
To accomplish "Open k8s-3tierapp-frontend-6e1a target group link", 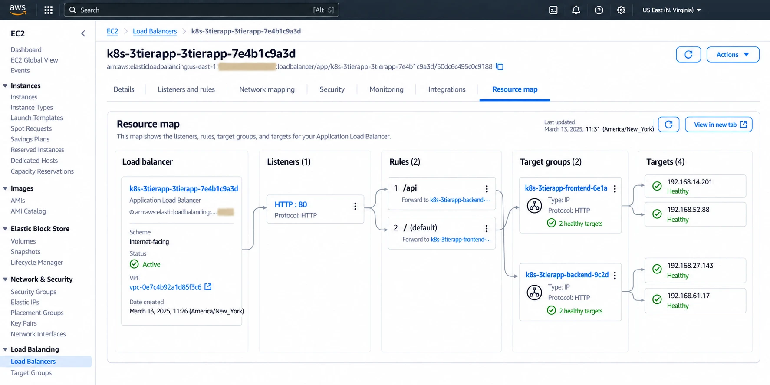I will pyautogui.click(x=566, y=188).
